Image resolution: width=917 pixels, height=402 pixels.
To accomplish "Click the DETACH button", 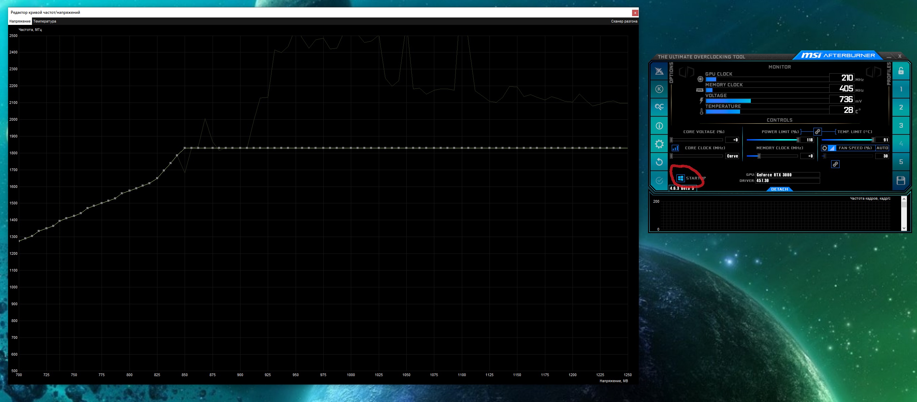I will click(779, 189).
